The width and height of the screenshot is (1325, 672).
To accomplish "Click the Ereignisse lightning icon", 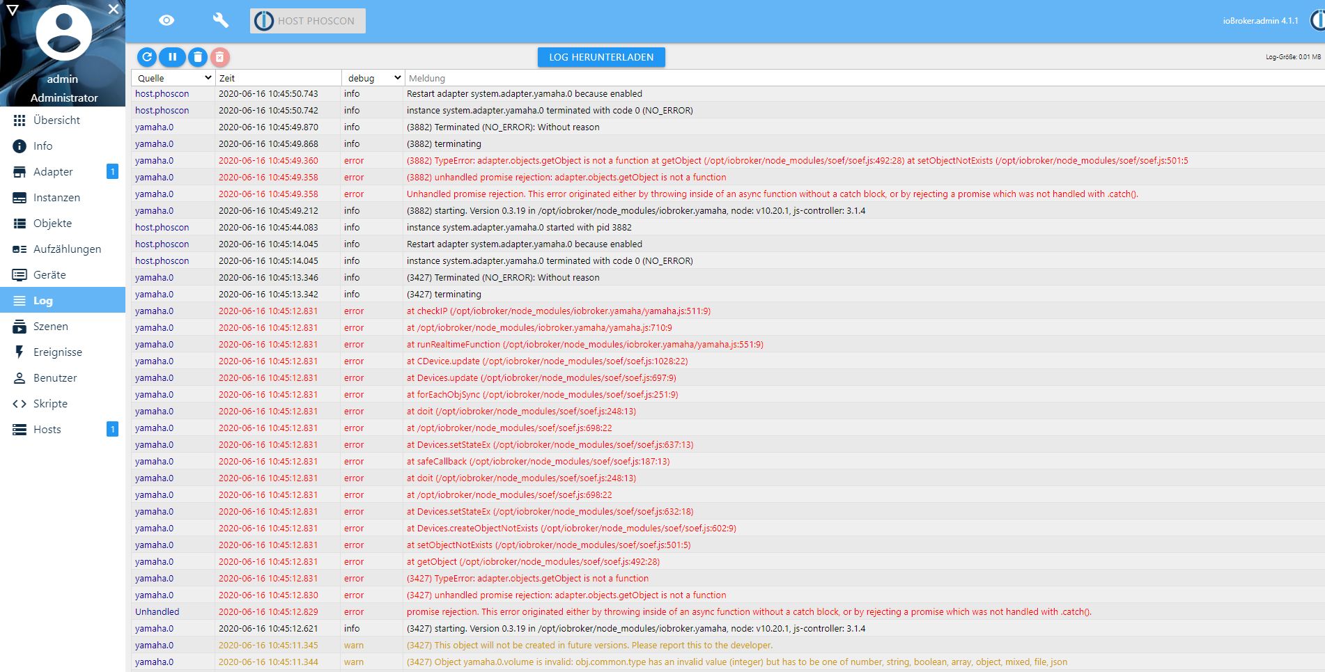I will click(x=20, y=352).
